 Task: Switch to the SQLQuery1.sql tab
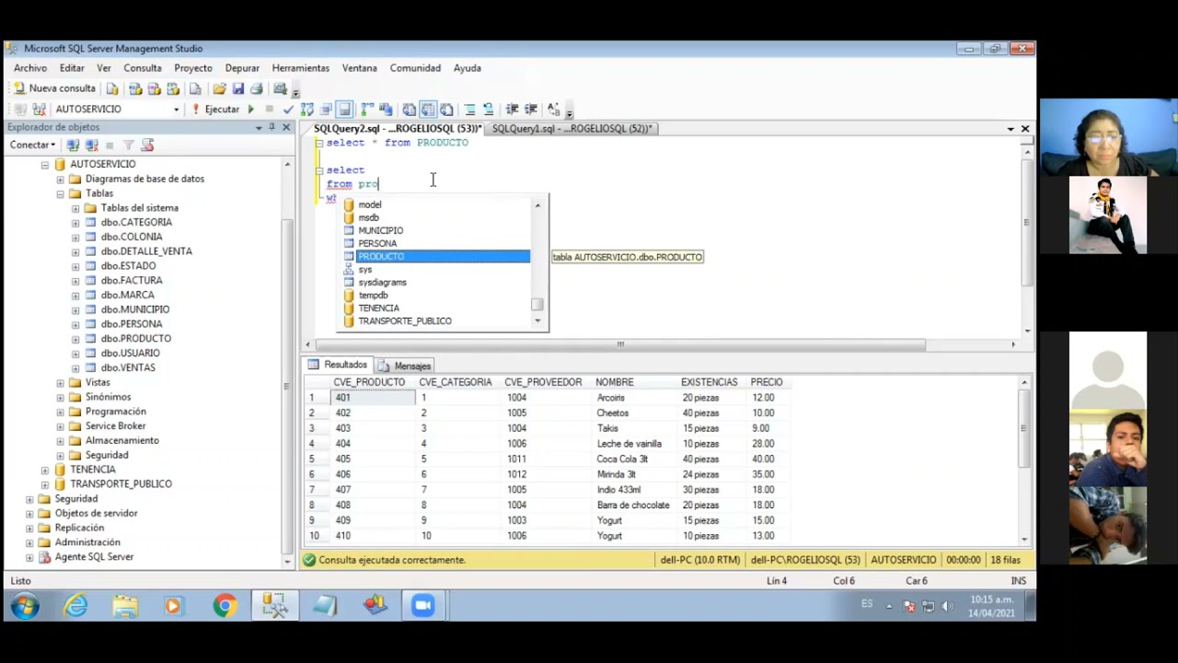[572, 129]
